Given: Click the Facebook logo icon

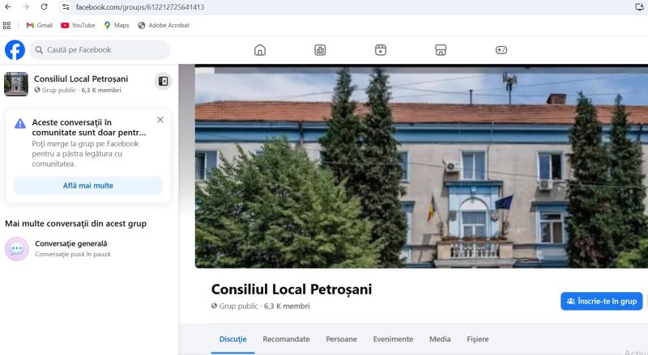Looking at the screenshot, I should [x=15, y=50].
